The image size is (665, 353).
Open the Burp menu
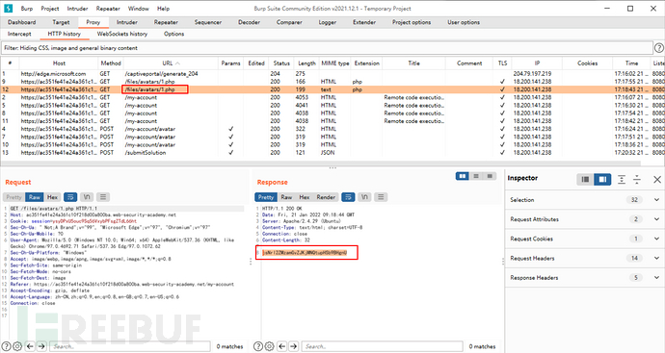(27, 9)
